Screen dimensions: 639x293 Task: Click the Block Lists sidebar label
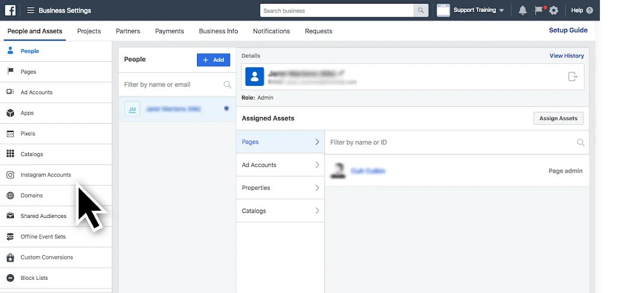[x=34, y=278]
